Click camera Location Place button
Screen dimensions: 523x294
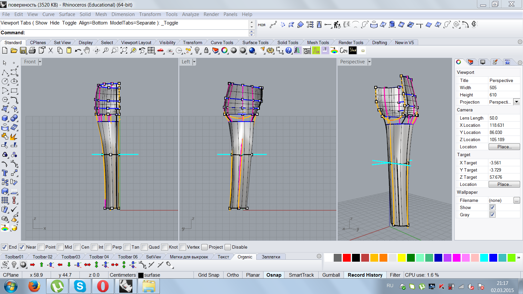(x=504, y=147)
